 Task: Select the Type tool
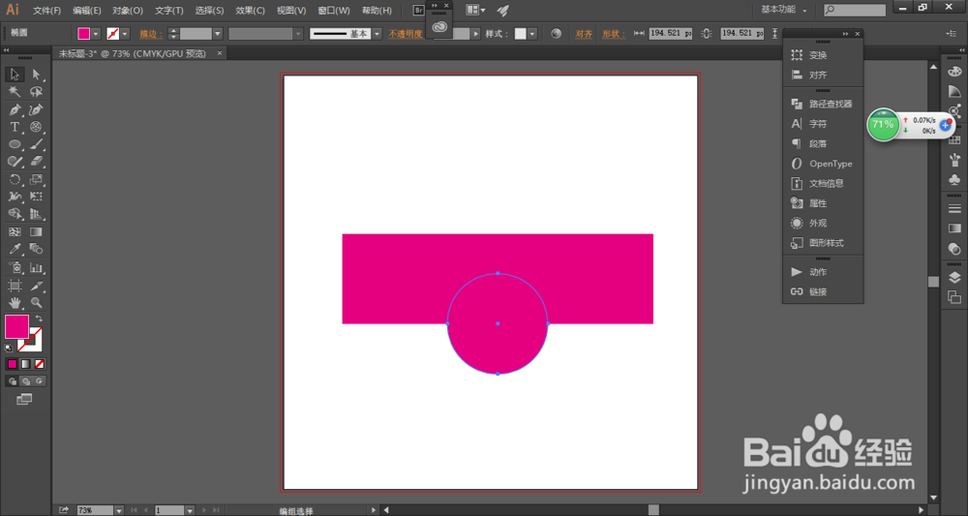15,127
